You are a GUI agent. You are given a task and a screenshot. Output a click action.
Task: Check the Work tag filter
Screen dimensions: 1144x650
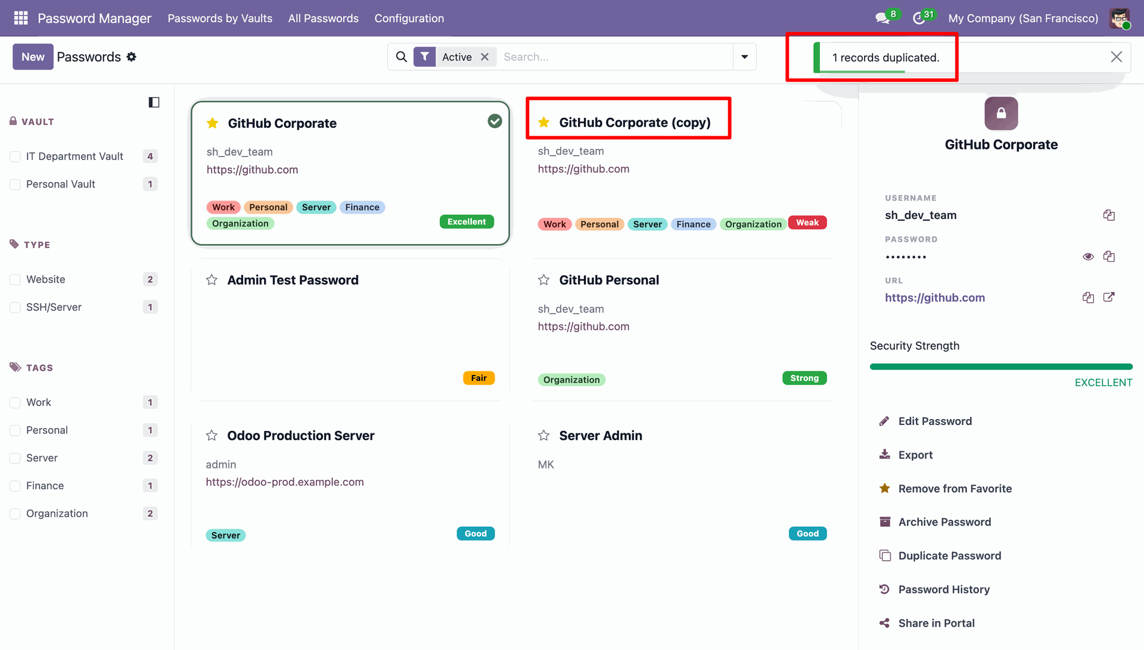[x=15, y=403]
